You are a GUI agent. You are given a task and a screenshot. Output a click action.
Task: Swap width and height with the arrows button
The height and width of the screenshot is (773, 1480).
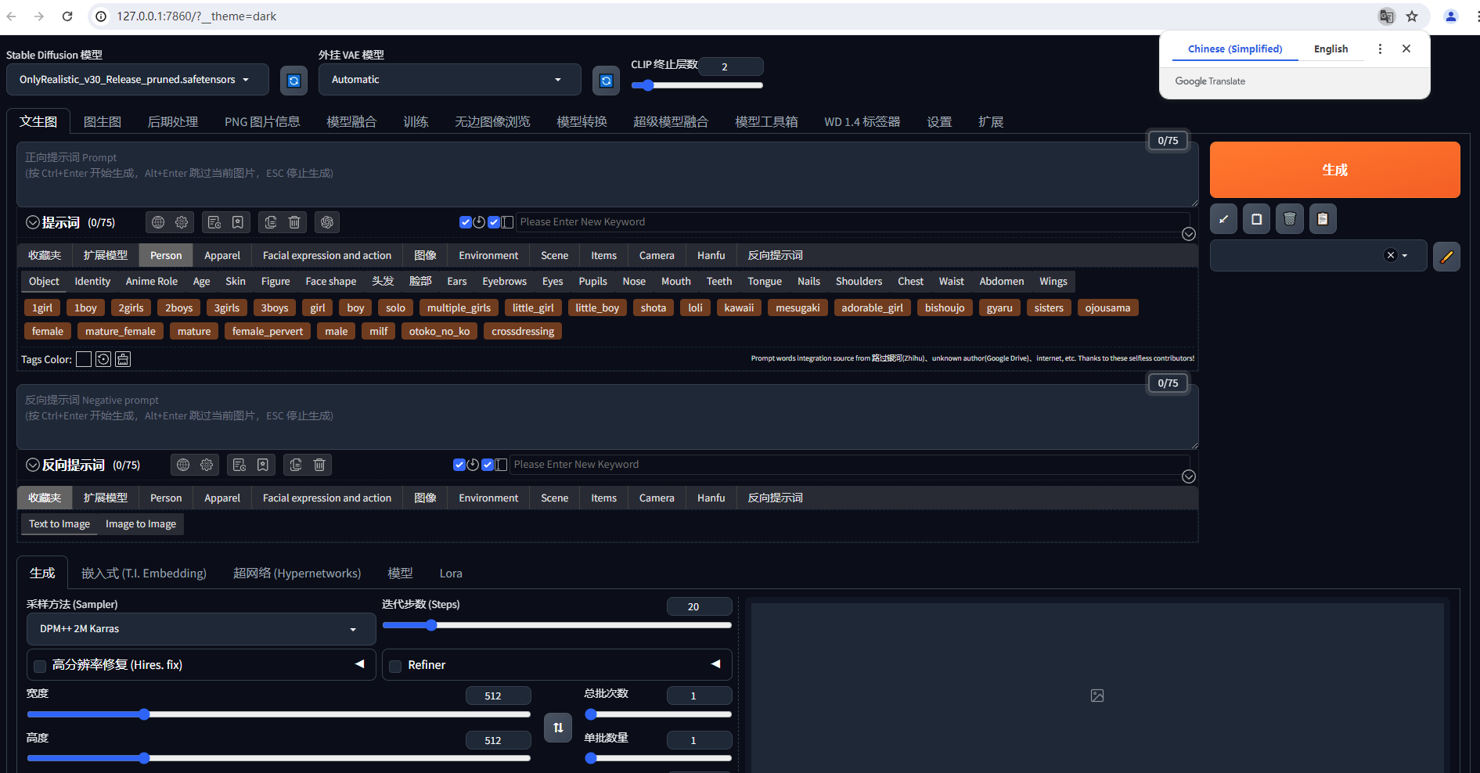pyautogui.click(x=558, y=728)
